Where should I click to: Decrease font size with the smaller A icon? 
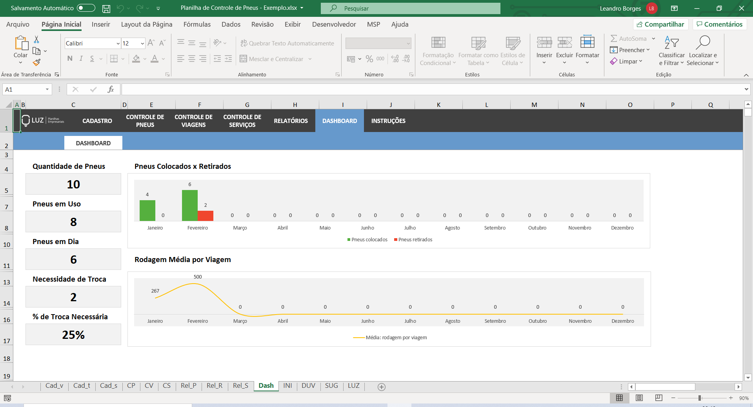point(162,43)
